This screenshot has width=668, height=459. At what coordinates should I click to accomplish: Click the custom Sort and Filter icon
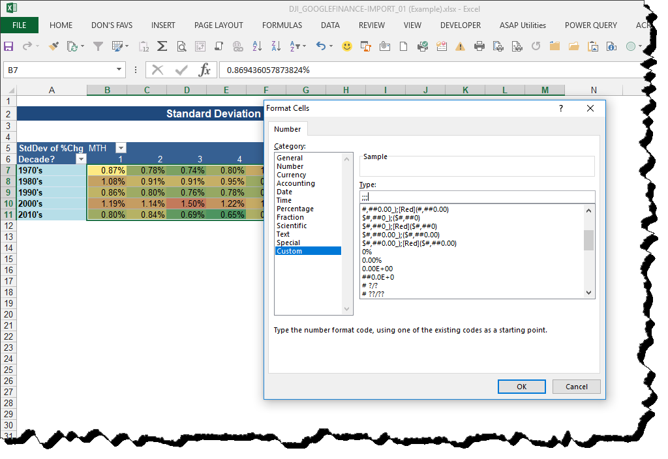point(295,46)
